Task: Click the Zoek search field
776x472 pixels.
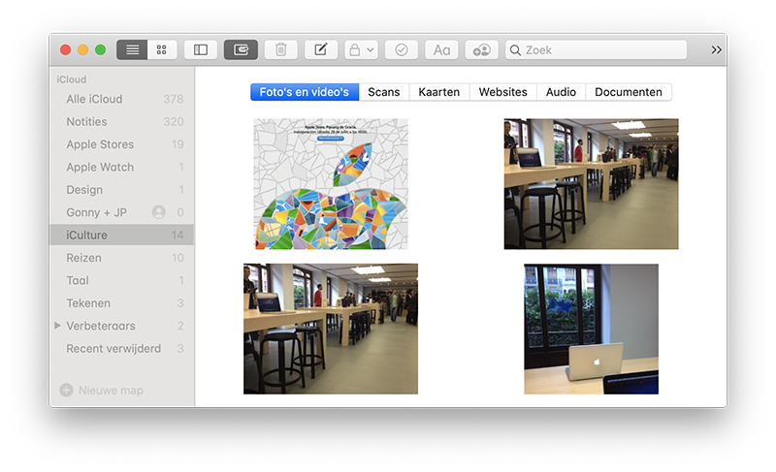Action: 596,50
